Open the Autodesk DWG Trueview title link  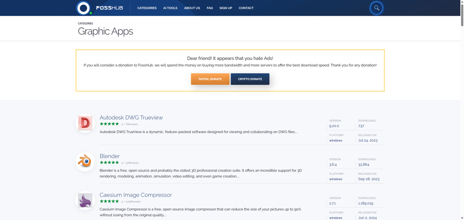click(131, 117)
